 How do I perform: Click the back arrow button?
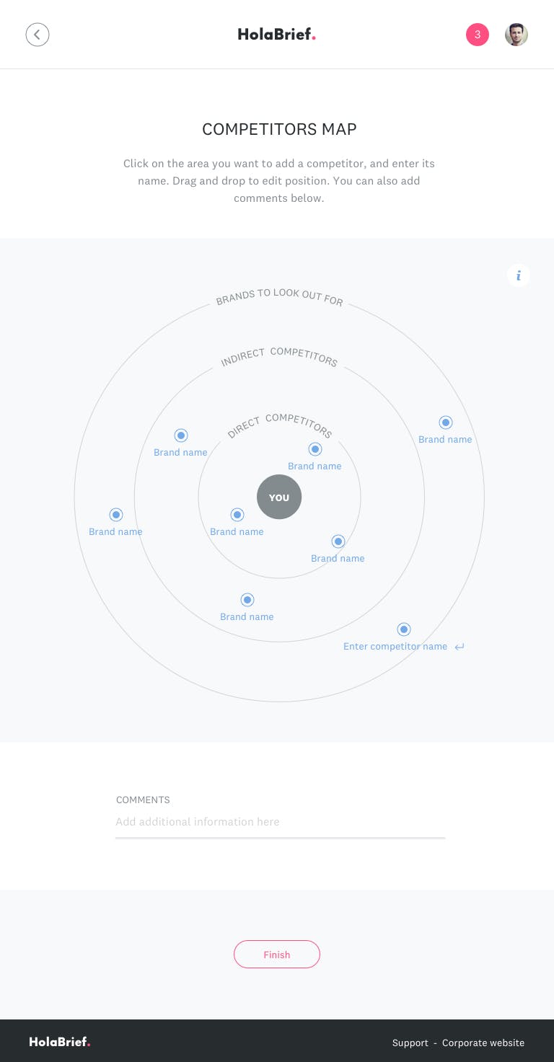point(38,34)
